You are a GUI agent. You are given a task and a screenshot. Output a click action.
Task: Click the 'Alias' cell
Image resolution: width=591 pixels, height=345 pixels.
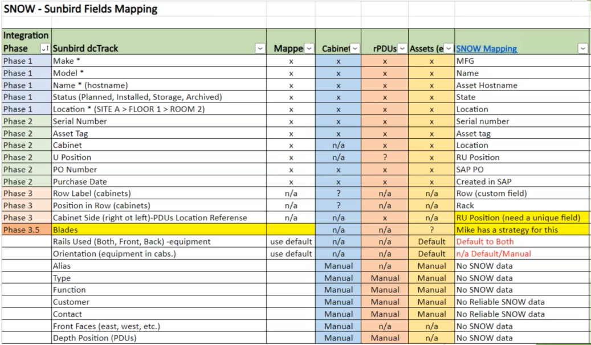click(158, 265)
